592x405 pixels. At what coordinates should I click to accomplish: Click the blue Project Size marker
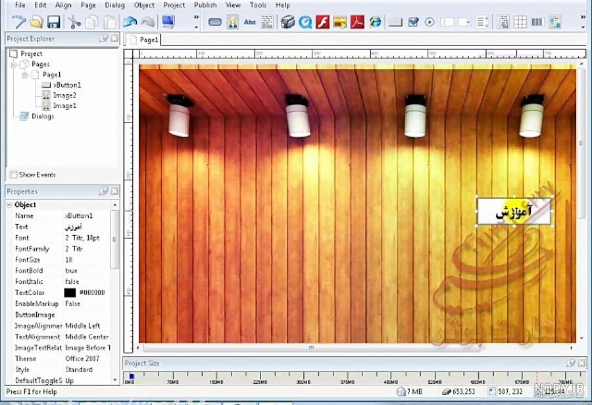[132, 376]
